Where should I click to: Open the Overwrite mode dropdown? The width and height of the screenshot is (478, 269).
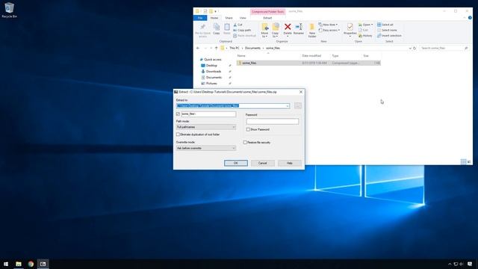pyautogui.click(x=234, y=148)
